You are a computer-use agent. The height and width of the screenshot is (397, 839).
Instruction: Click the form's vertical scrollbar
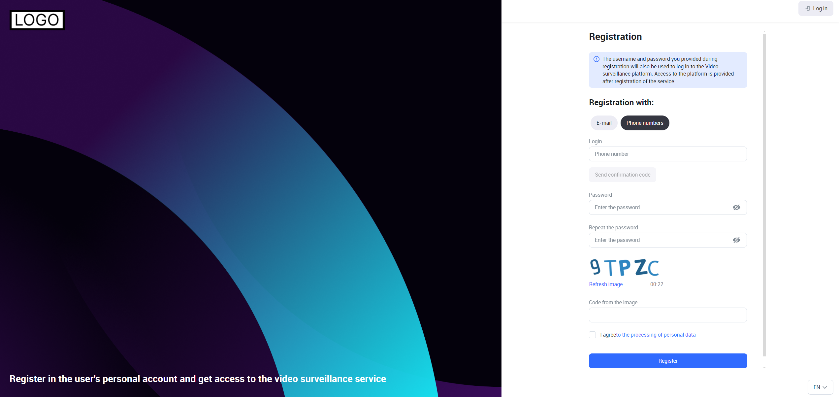(764, 195)
